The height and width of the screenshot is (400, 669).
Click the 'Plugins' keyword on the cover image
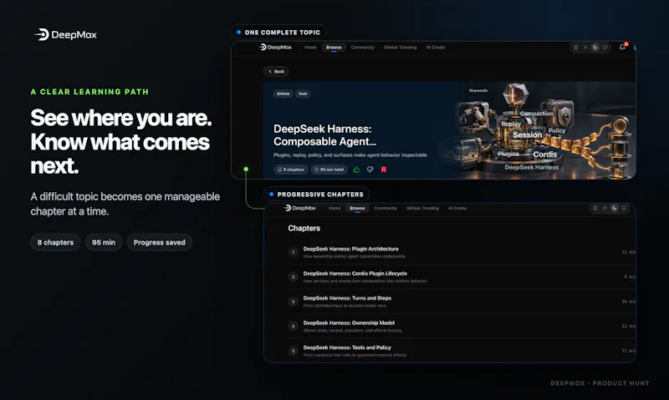coord(508,154)
